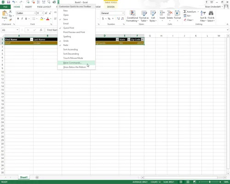Expand the number format General dropdown

123,13
